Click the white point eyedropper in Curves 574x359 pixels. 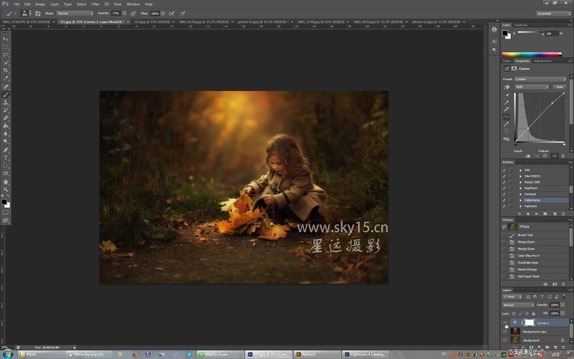pos(507,109)
